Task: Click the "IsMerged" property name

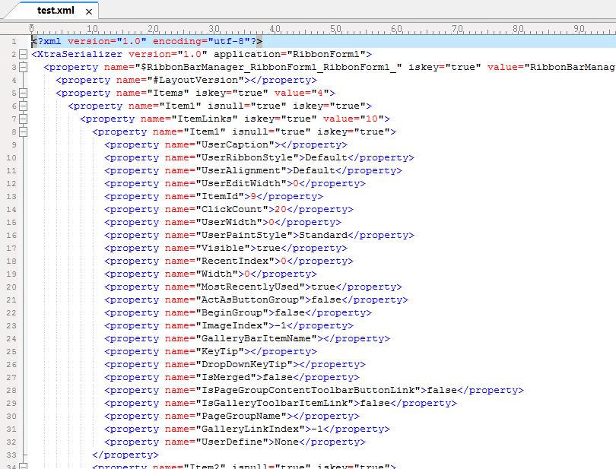Action: pos(226,378)
